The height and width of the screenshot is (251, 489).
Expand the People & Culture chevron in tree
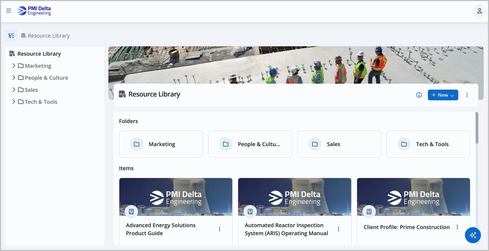(x=14, y=77)
